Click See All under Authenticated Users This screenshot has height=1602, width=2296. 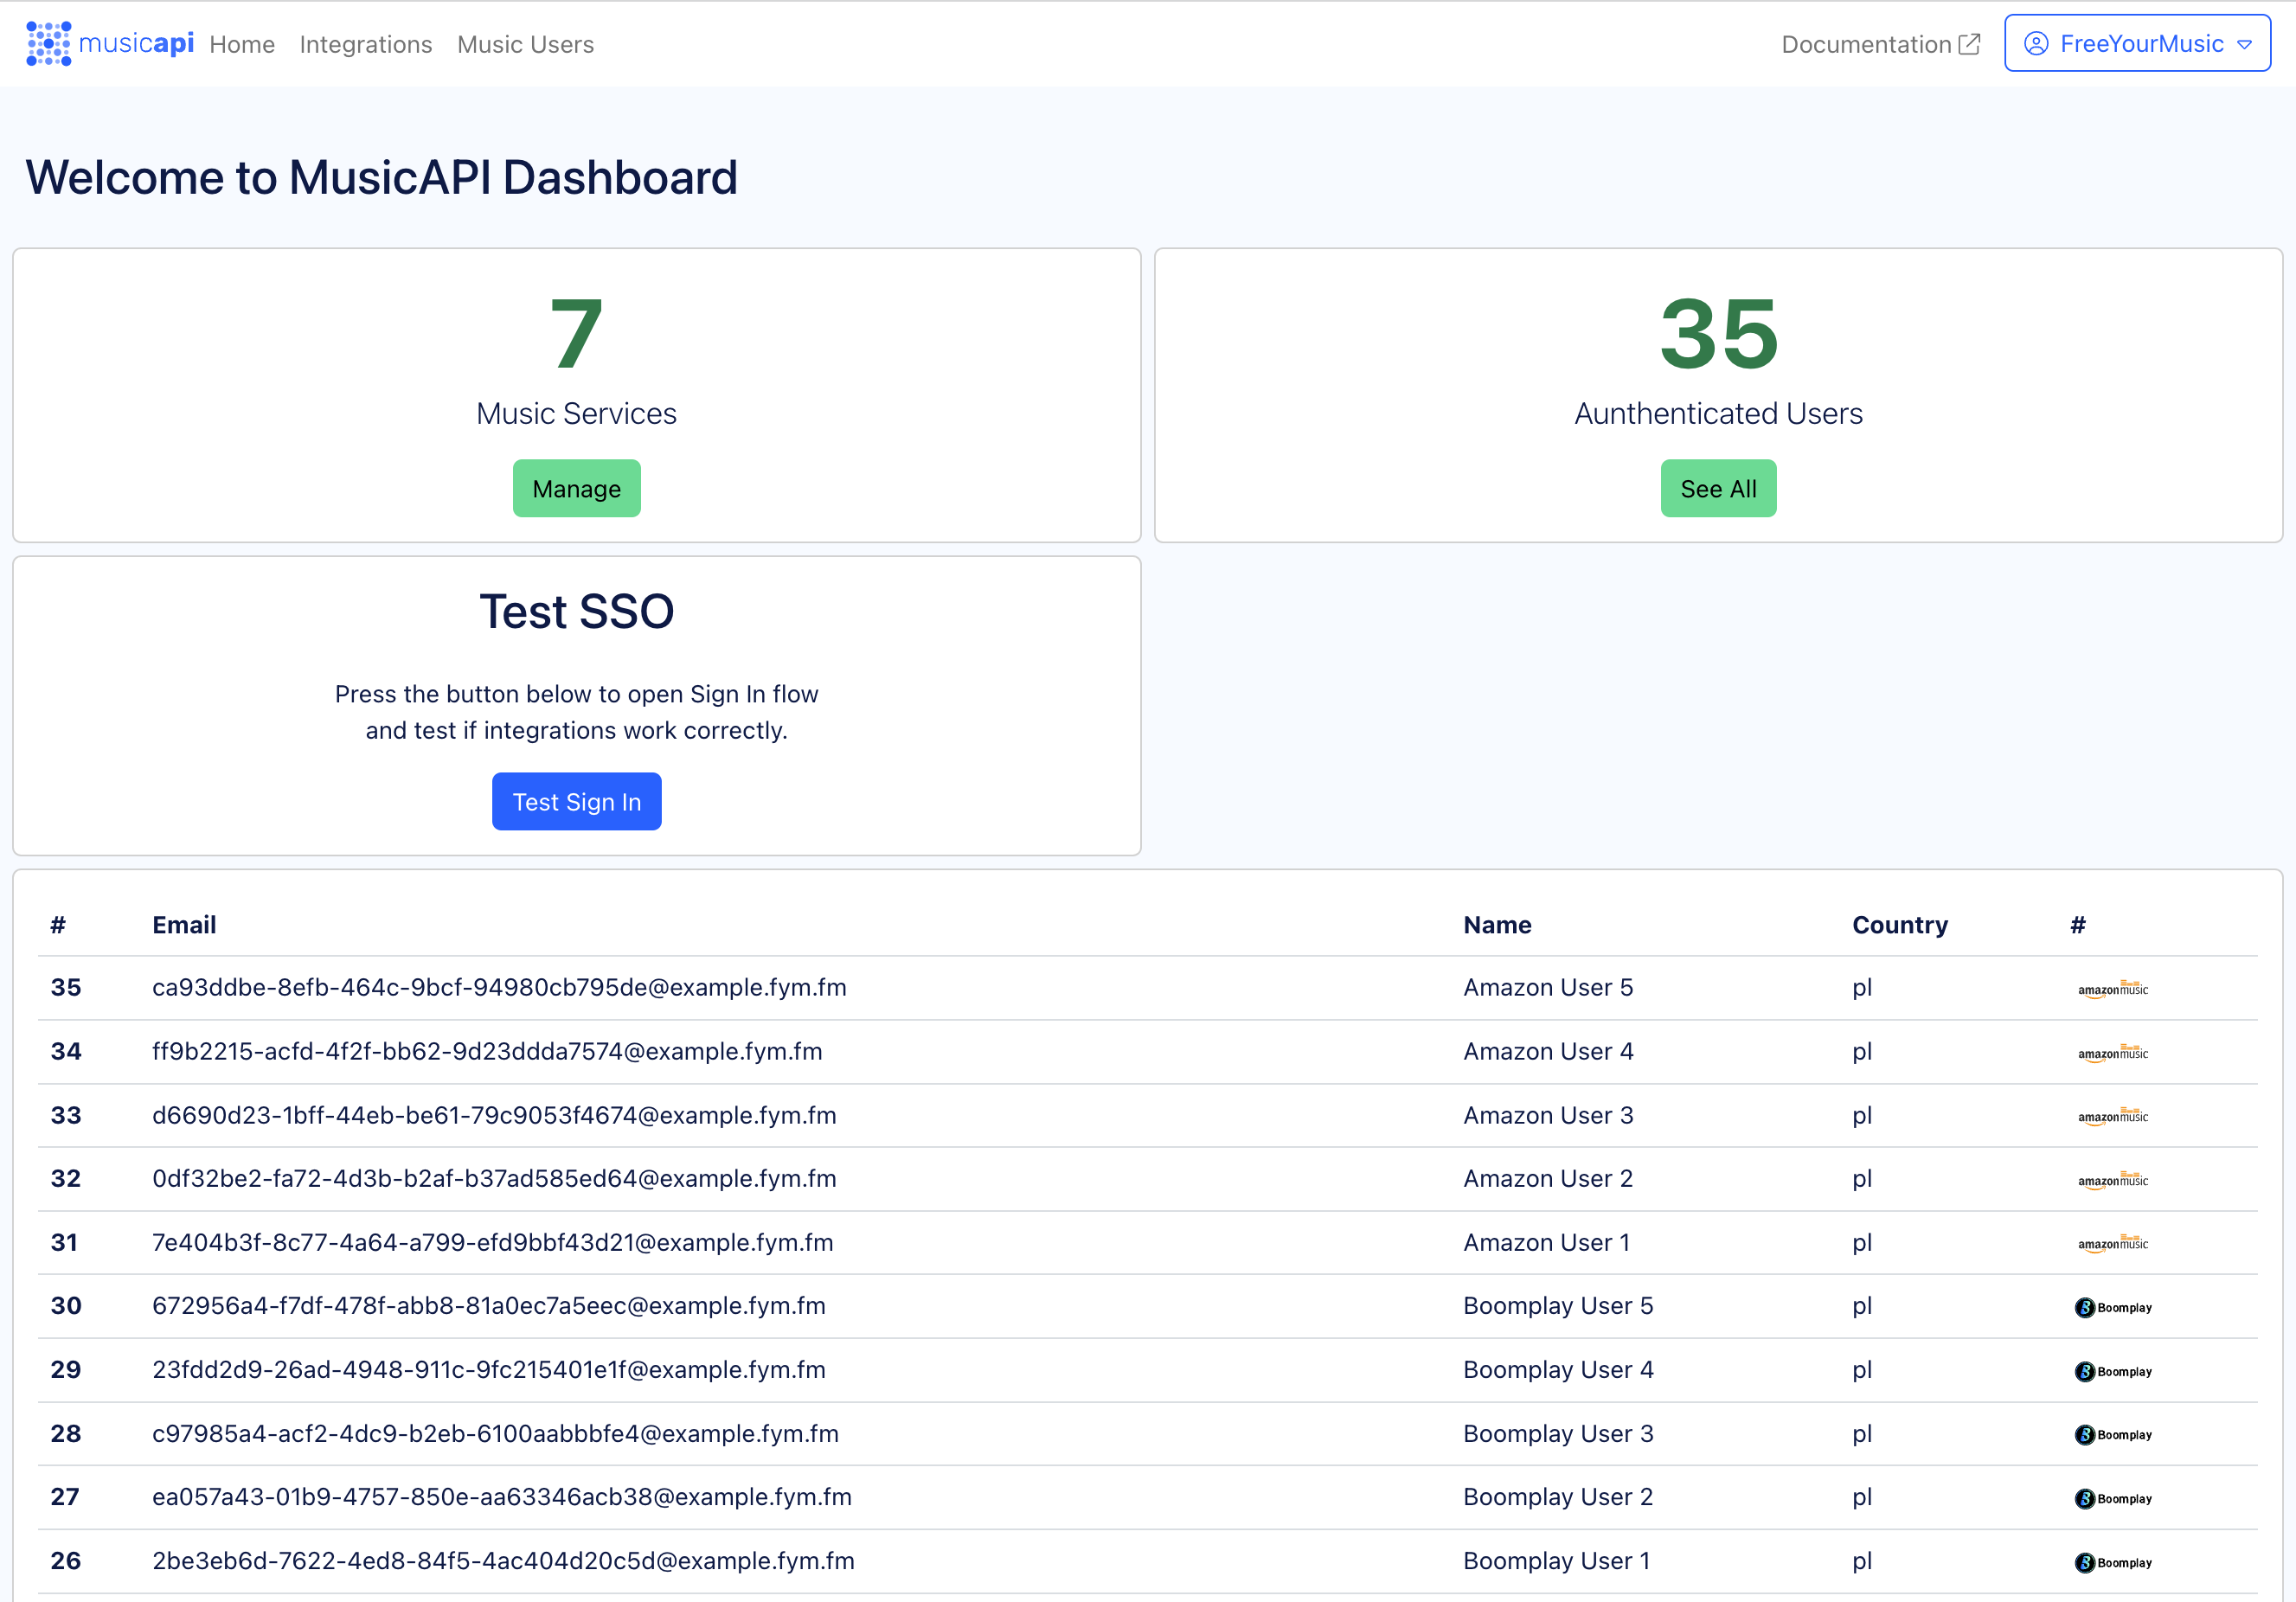click(x=1718, y=488)
